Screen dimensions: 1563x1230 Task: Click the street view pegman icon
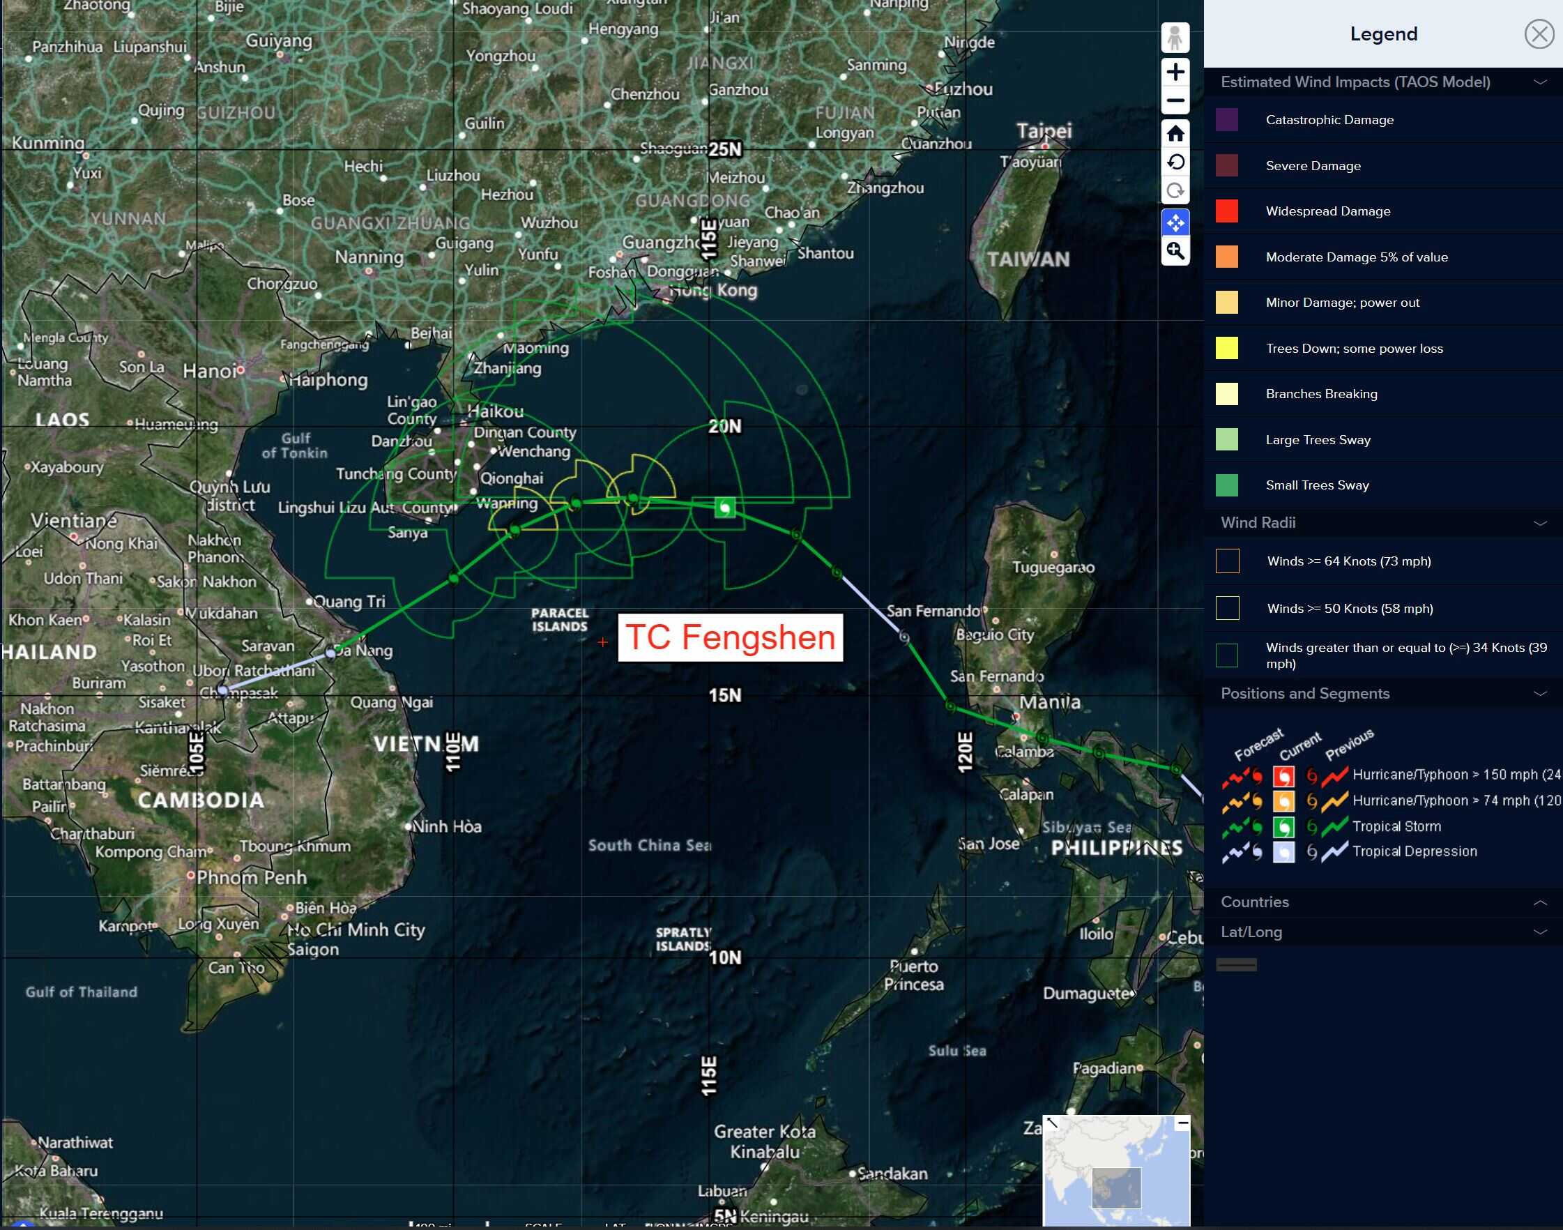[1175, 37]
